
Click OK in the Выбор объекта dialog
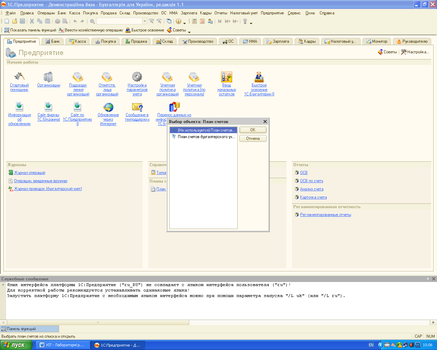253,130
